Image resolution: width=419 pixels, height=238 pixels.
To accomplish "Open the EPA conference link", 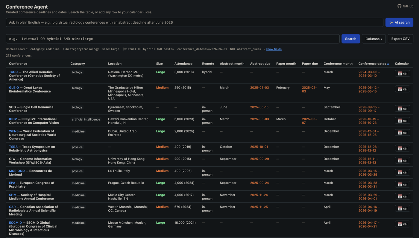I will coord(12,183).
